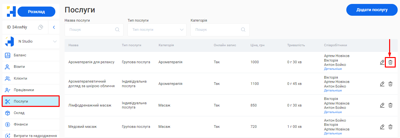This screenshot has width=400, height=138.
Task: Copy the ID 34vwNy code
Action: point(41,27)
